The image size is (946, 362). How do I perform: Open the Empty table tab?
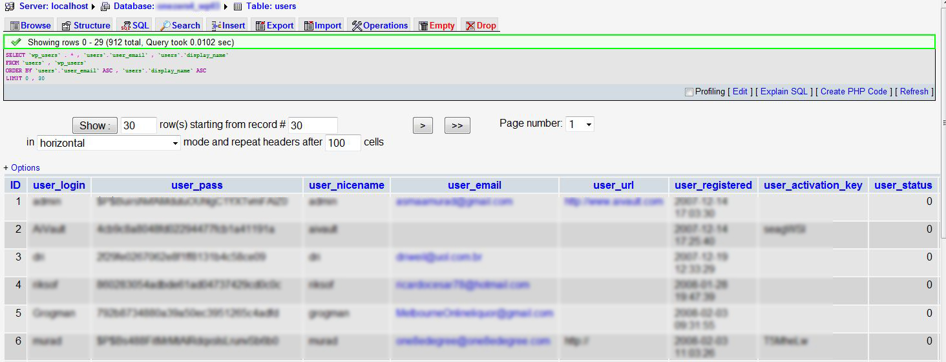pos(437,26)
